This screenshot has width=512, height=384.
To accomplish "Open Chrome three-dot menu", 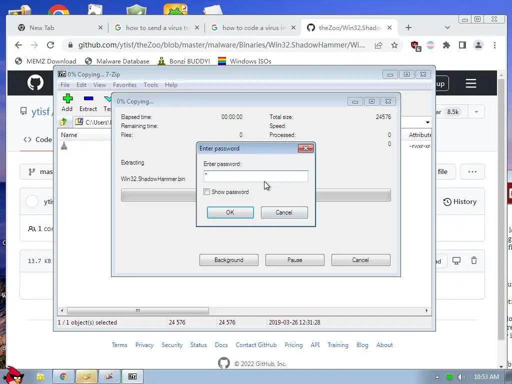I will [x=494, y=45].
